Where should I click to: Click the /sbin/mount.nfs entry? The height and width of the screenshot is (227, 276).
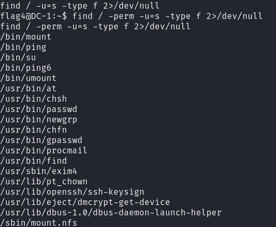pos(39,223)
